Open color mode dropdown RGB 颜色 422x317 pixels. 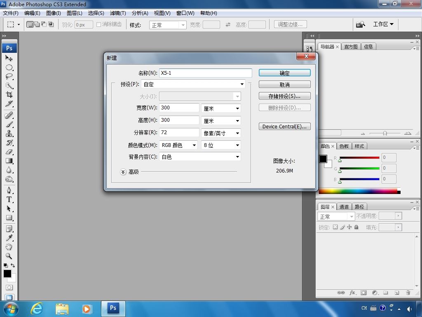point(178,145)
